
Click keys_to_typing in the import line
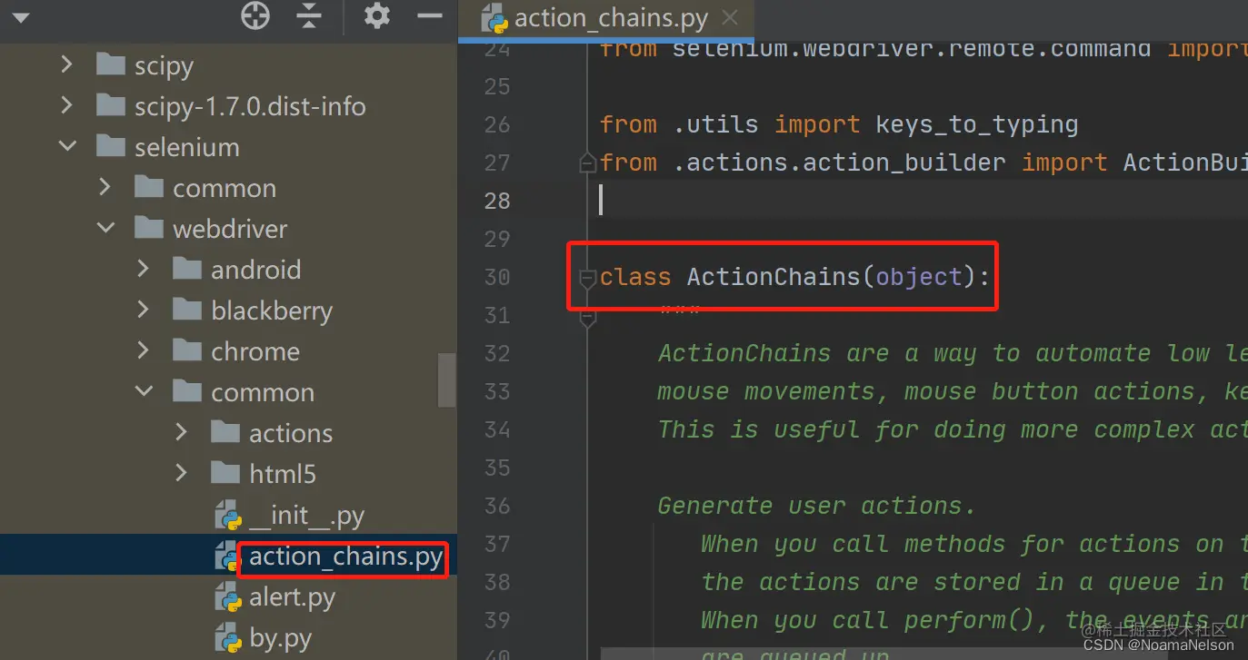click(977, 124)
